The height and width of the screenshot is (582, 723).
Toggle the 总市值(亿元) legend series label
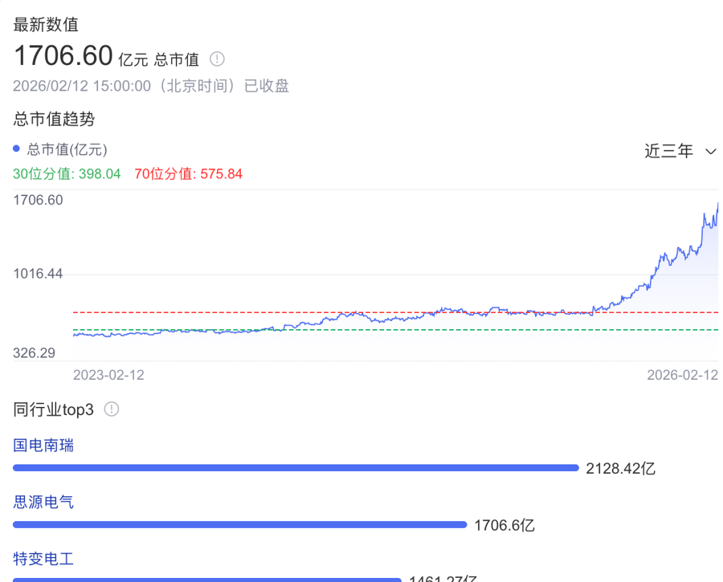pos(67,149)
